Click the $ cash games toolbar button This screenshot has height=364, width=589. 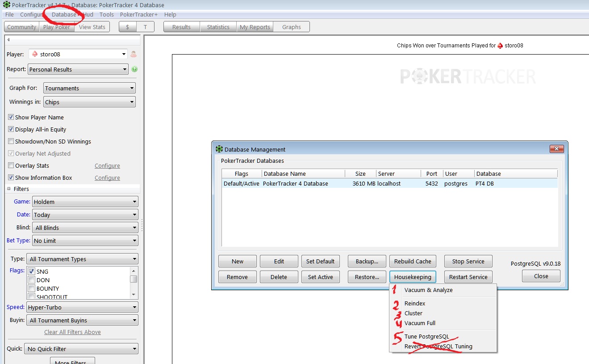click(128, 27)
